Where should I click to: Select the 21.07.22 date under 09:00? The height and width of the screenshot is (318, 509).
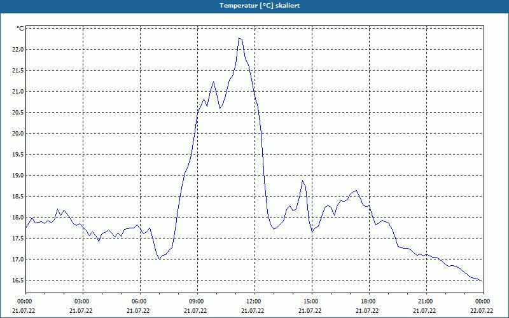pyautogui.click(x=195, y=311)
